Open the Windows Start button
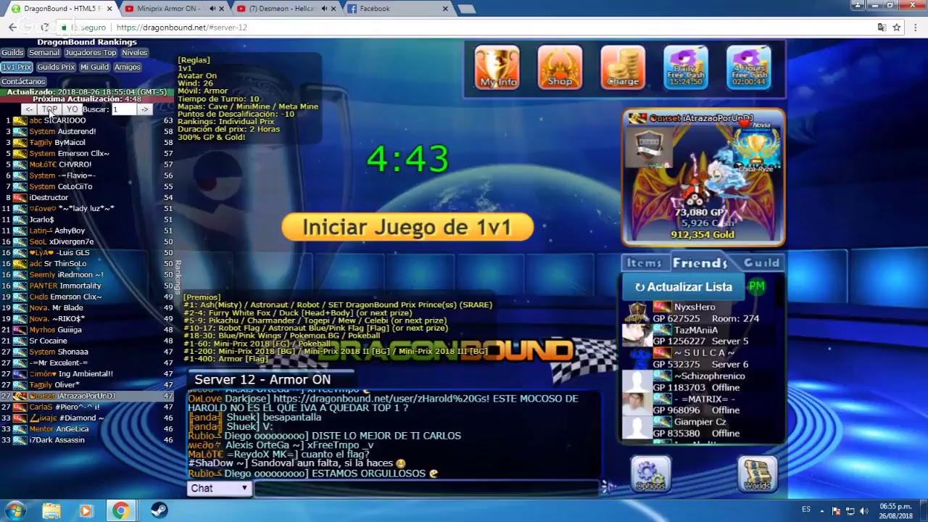The height and width of the screenshot is (522, 928). tap(15, 510)
